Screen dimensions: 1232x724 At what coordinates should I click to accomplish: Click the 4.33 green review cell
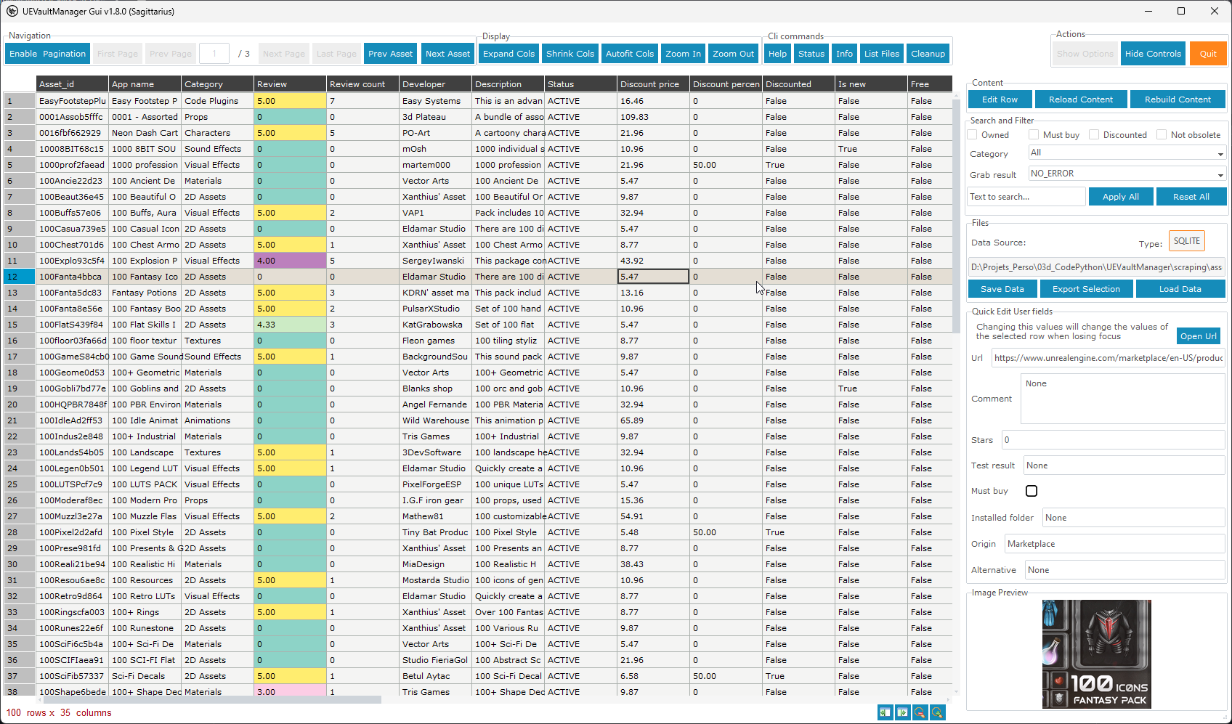291,325
